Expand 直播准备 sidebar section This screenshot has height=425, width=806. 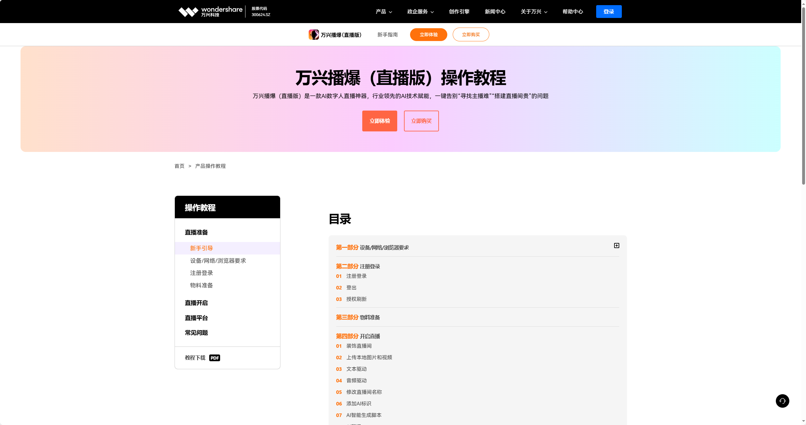pos(196,232)
